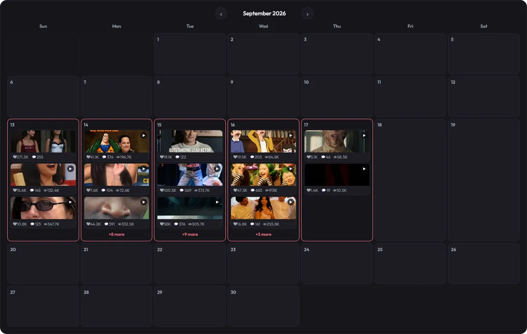Screen dimensions: 527x334
Task: Select the September 30 day cell
Action: click(x=263, y=306)
